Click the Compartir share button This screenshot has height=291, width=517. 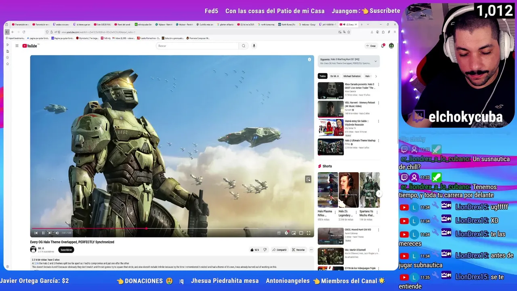[280, 250]
